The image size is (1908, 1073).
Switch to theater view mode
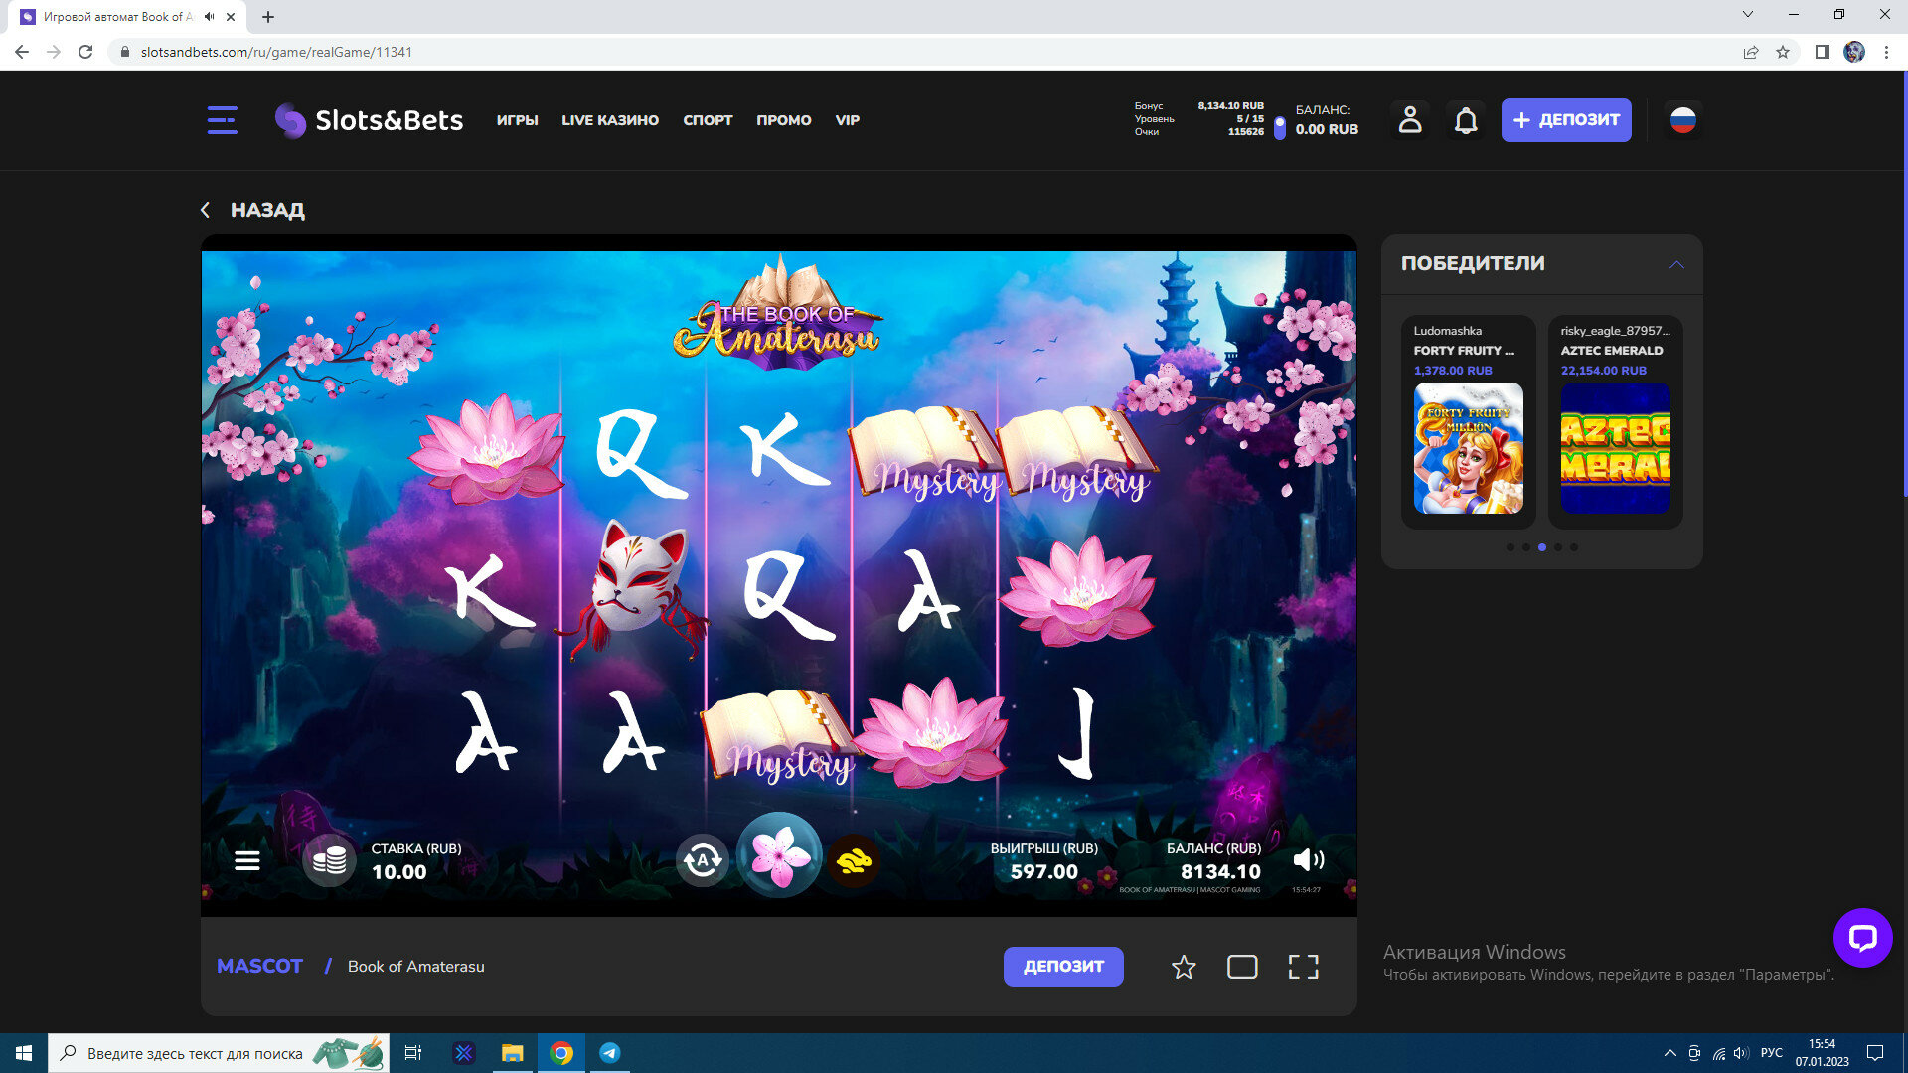point(1242,967)
